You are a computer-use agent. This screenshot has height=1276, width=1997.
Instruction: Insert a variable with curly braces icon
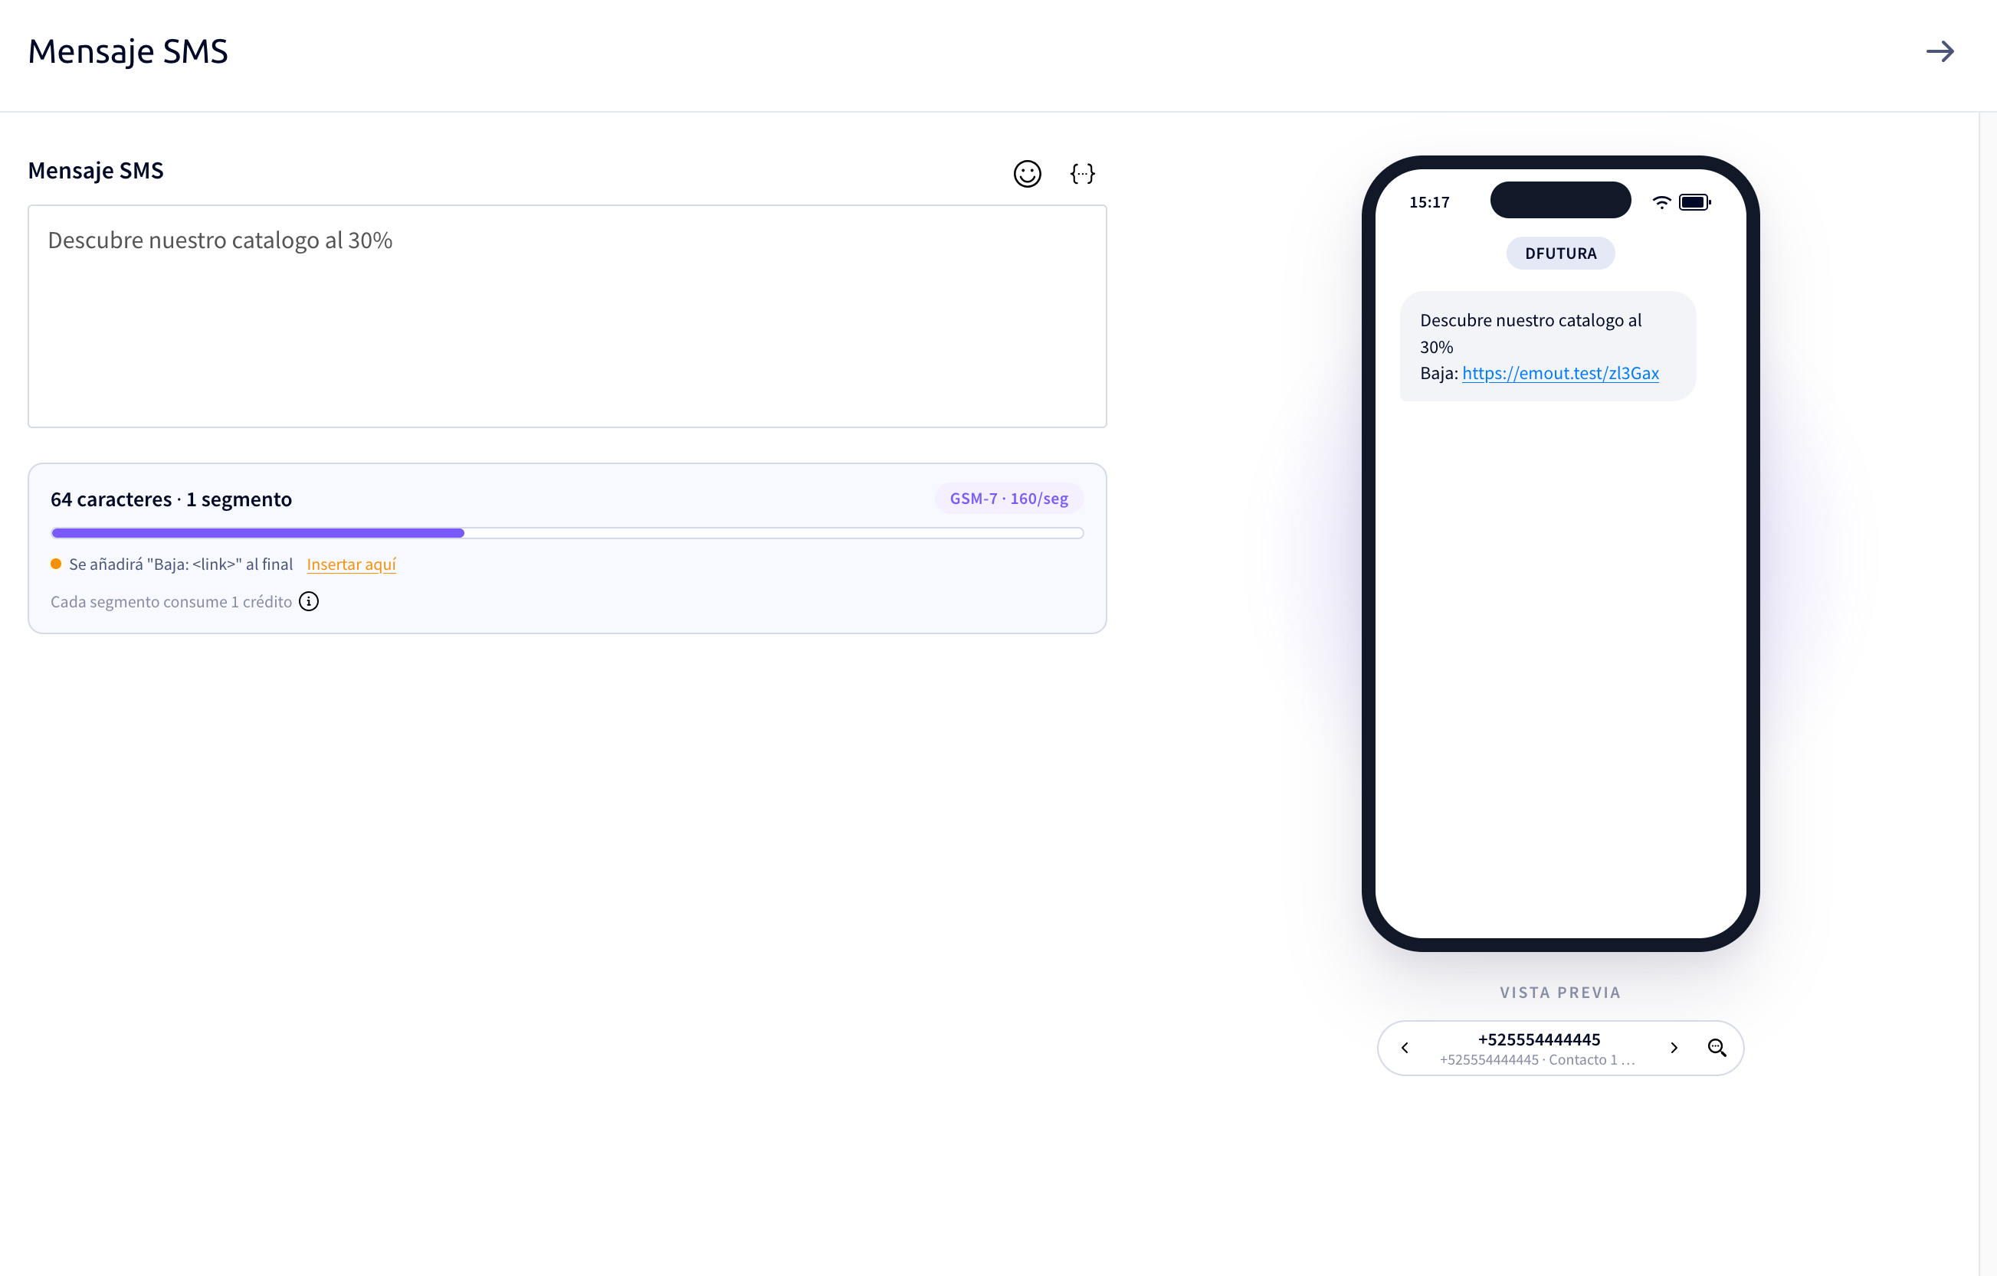click(x=1082, y=173)
